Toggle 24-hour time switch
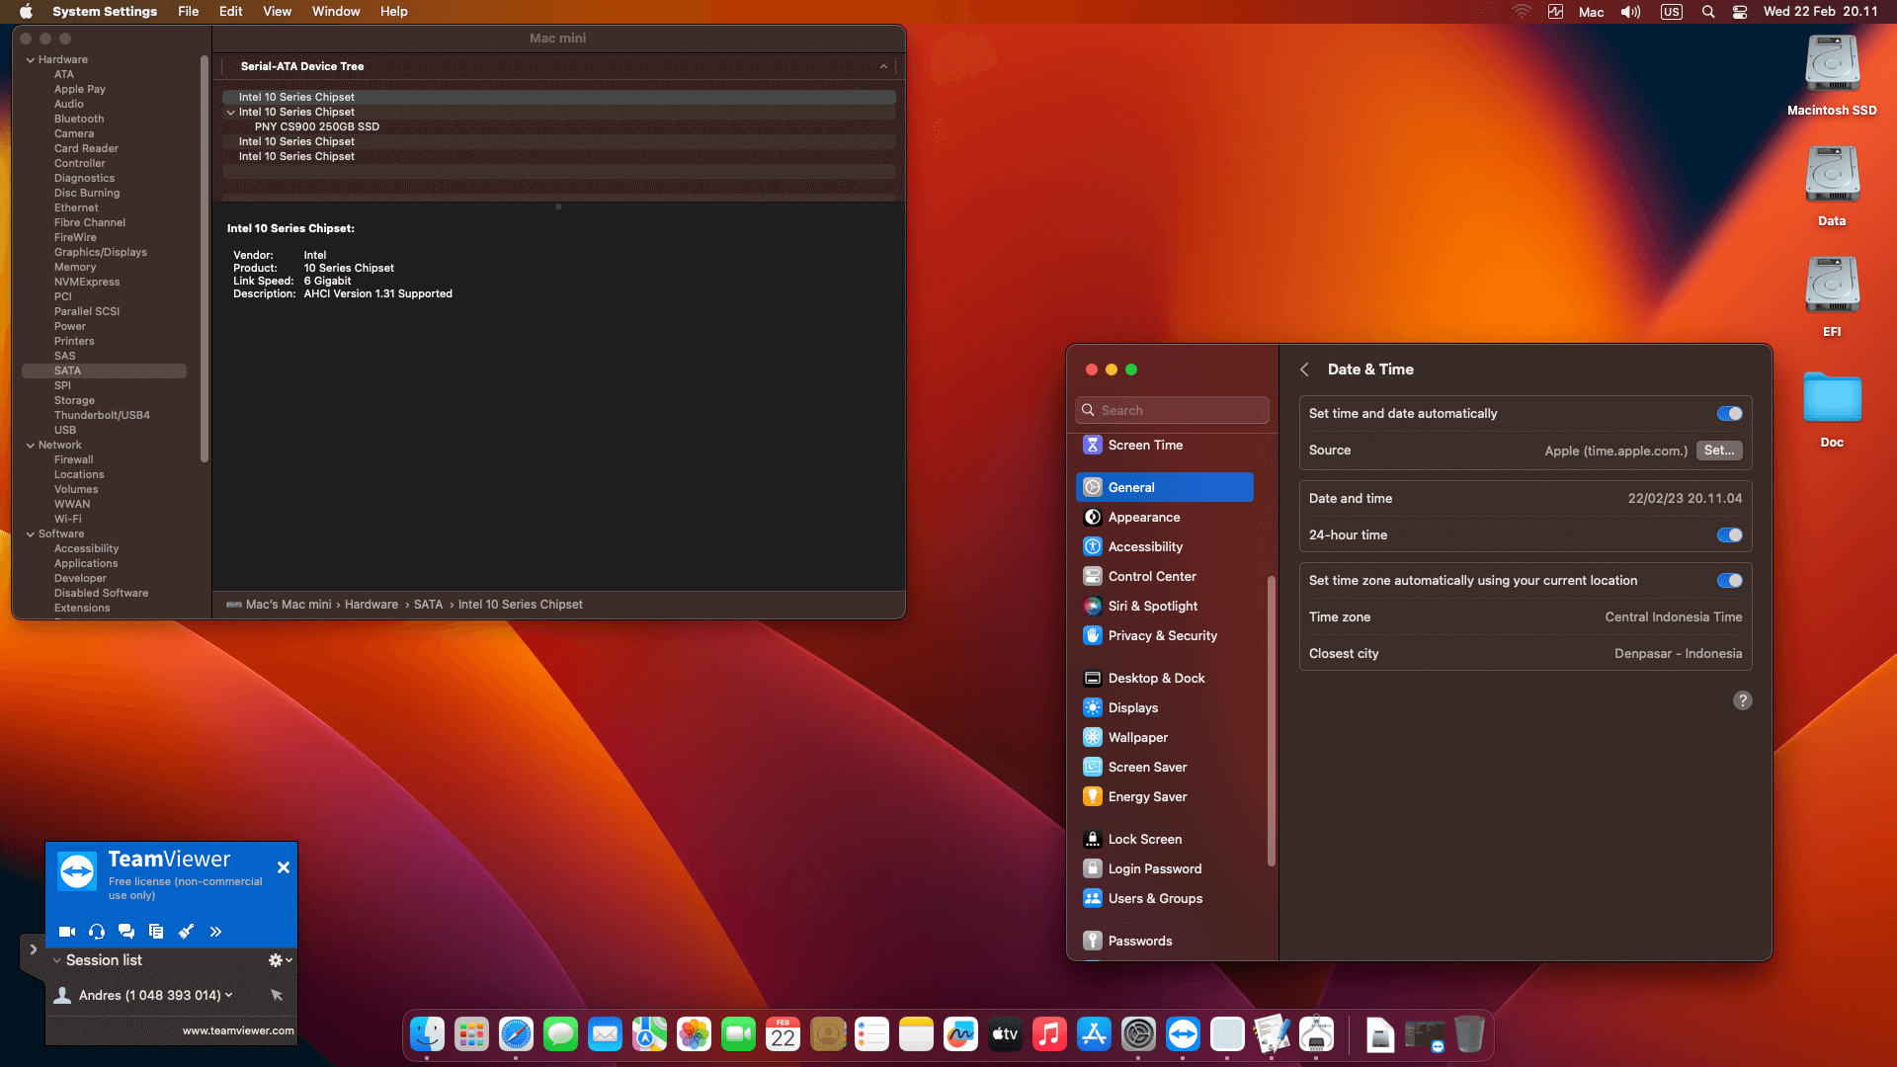 1730,535
